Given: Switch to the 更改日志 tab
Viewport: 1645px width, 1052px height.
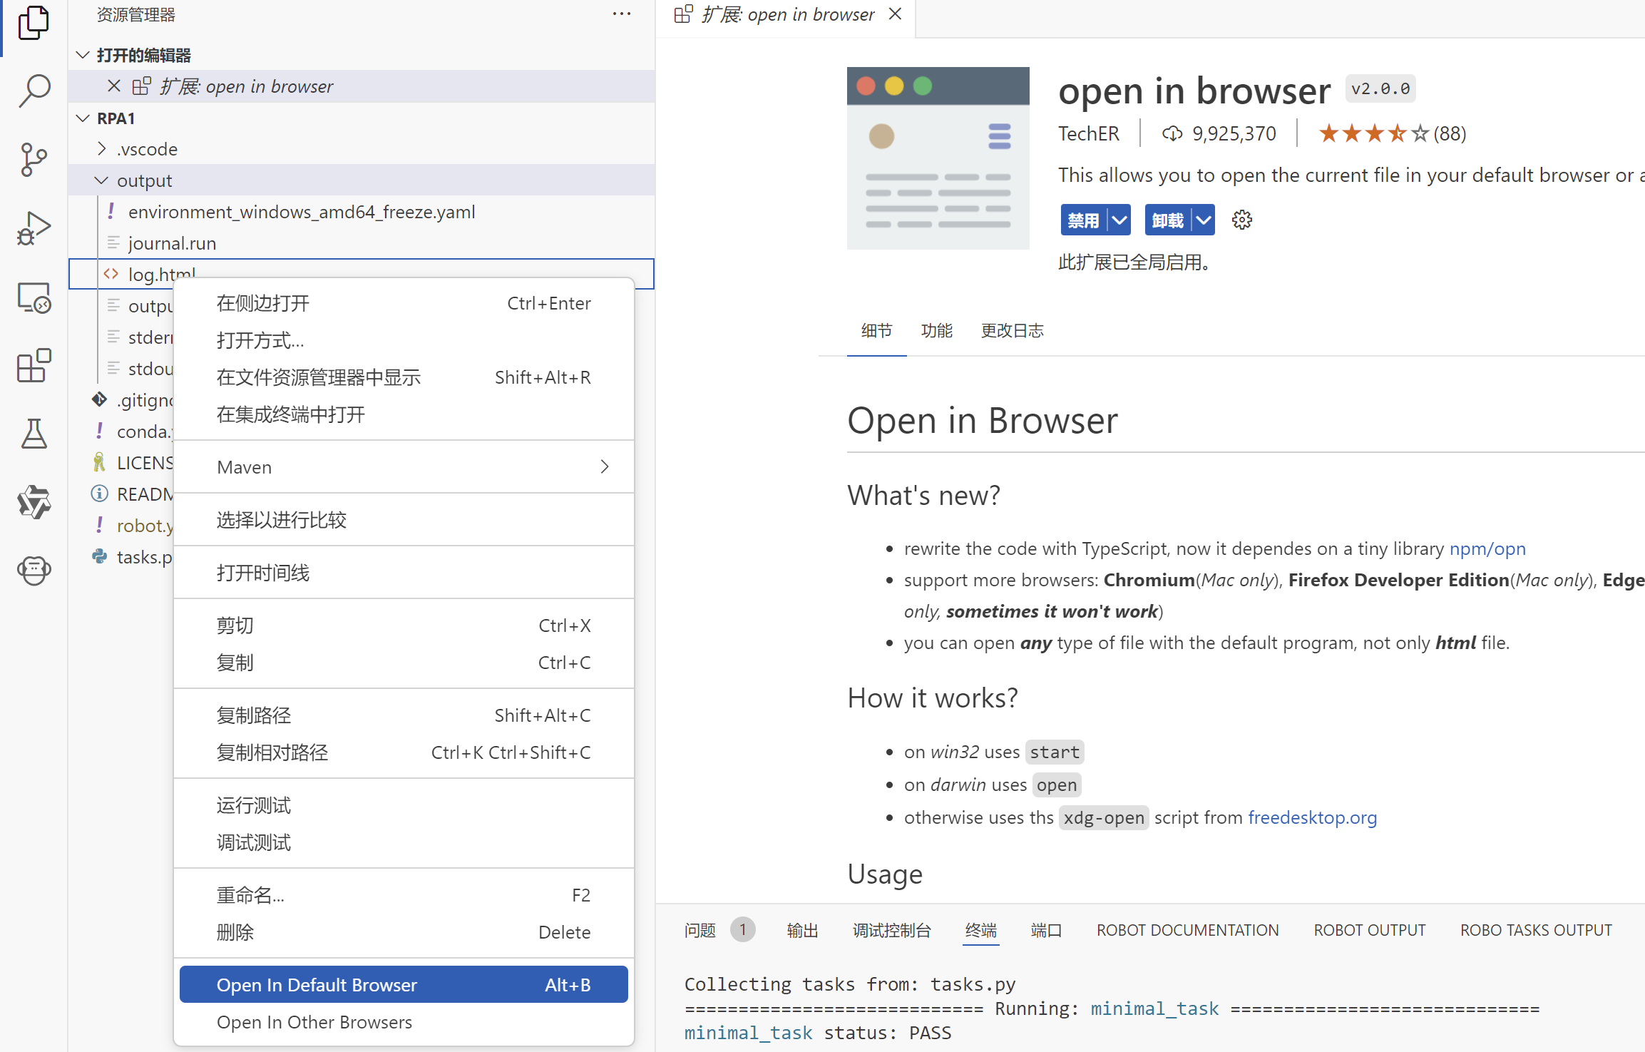Looking at the screenshot, I should click(1012, 331).
